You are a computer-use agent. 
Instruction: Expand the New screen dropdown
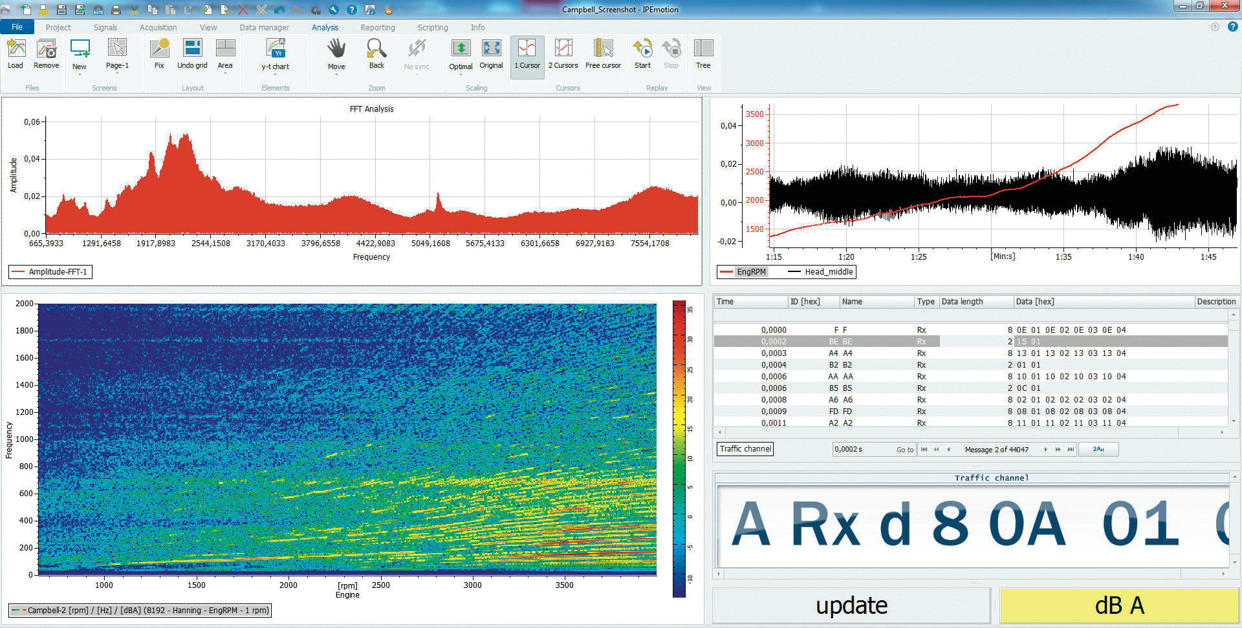80,75
